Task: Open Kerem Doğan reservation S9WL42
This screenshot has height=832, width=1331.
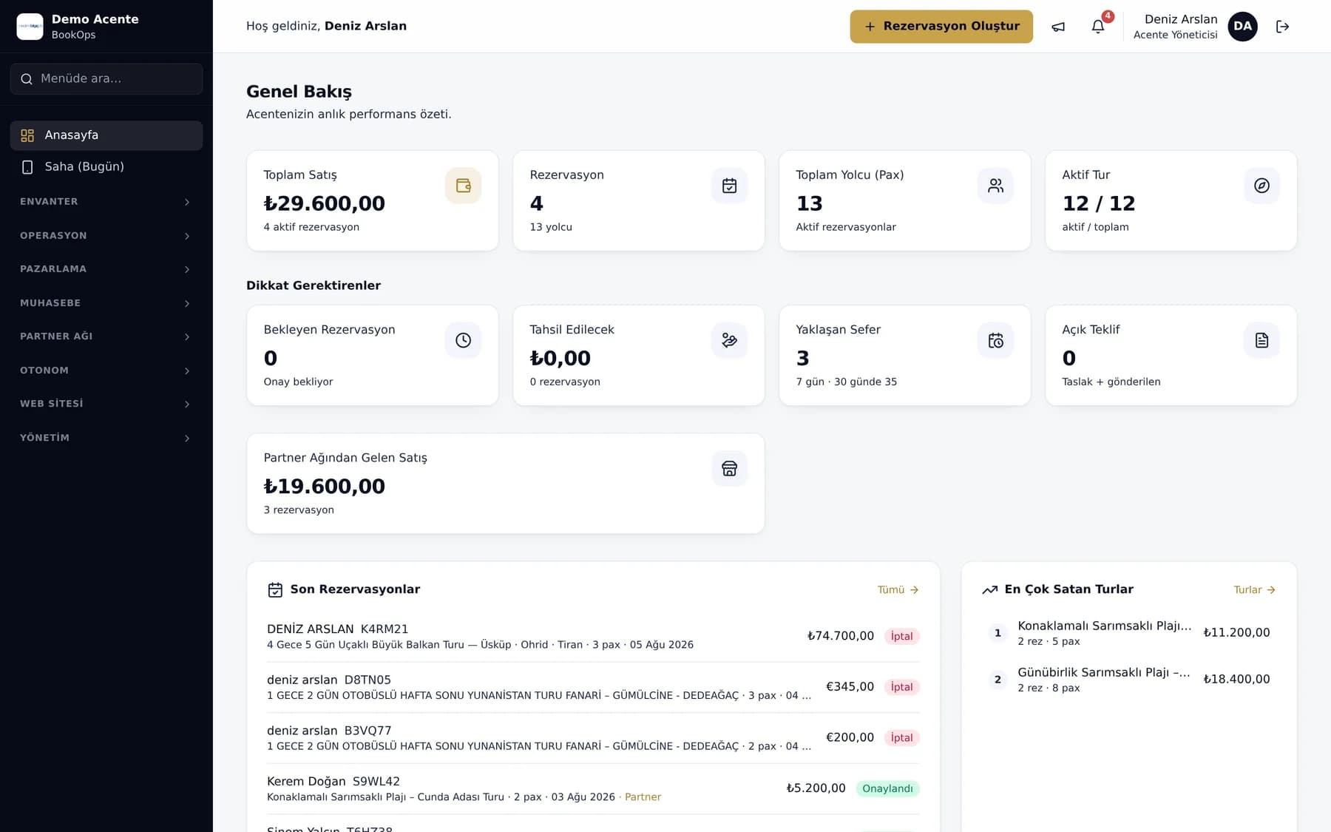Action: click(593, 788)
